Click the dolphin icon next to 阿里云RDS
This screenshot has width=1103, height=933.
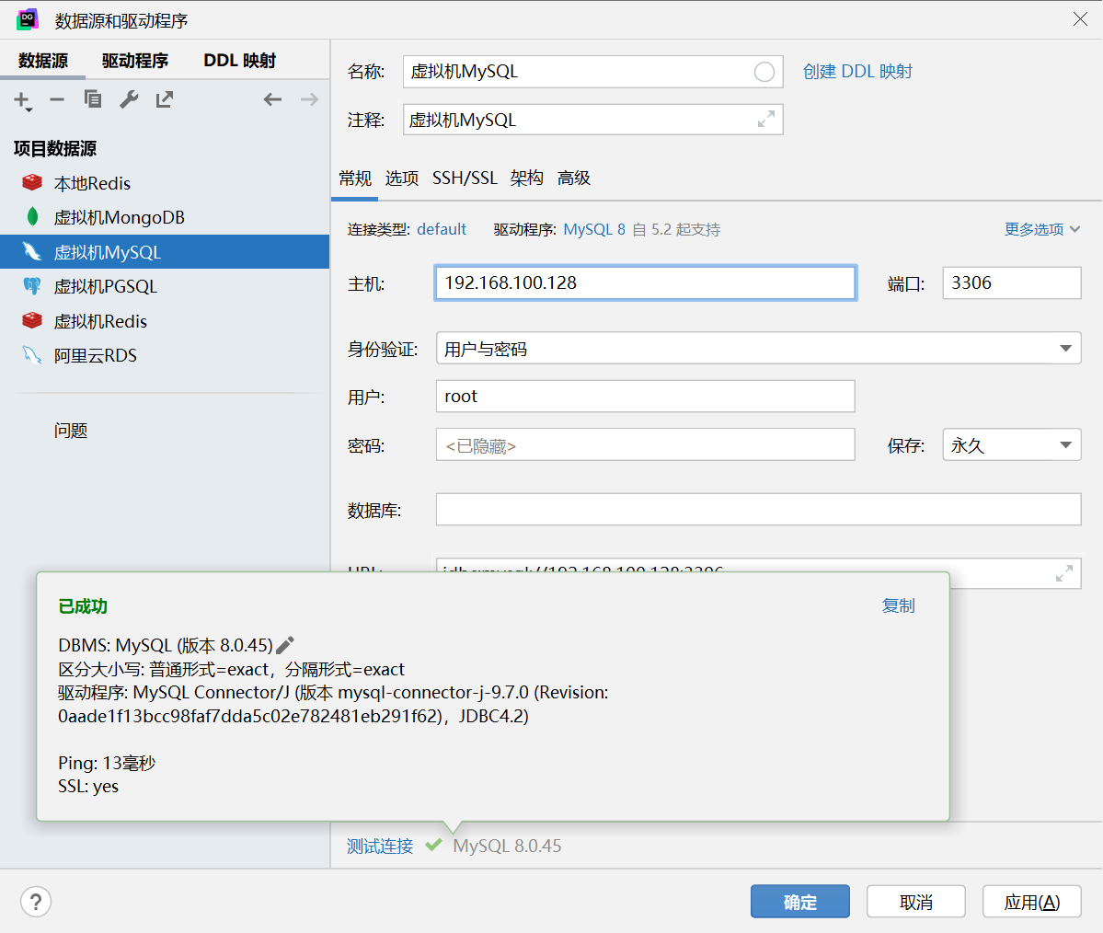(31, 354)
